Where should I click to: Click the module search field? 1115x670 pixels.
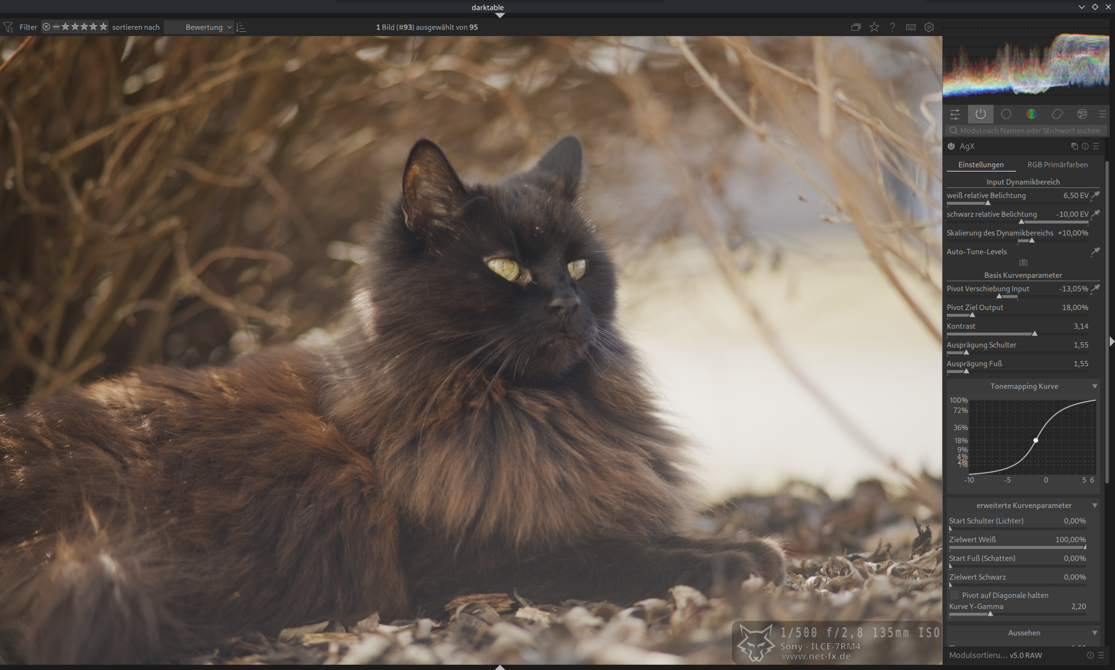[x=1028, y=130]
